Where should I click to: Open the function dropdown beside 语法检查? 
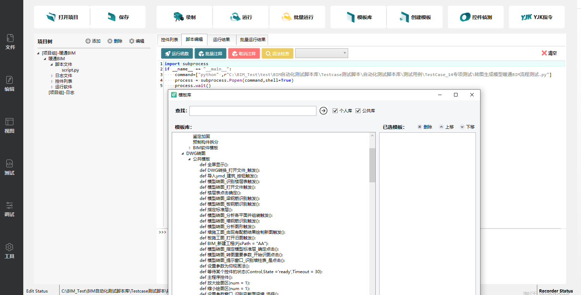(x=321, y=53)
